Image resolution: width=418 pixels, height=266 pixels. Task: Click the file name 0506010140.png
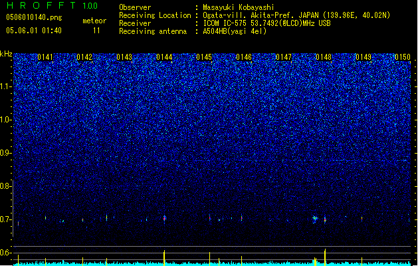click(34, 17)
